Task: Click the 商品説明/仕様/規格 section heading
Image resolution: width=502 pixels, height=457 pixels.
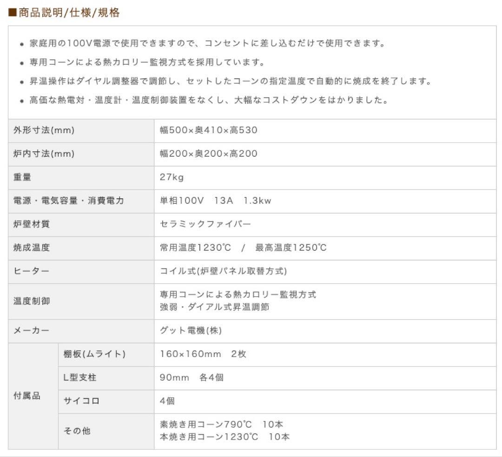Action: click(x=64, y=13)
